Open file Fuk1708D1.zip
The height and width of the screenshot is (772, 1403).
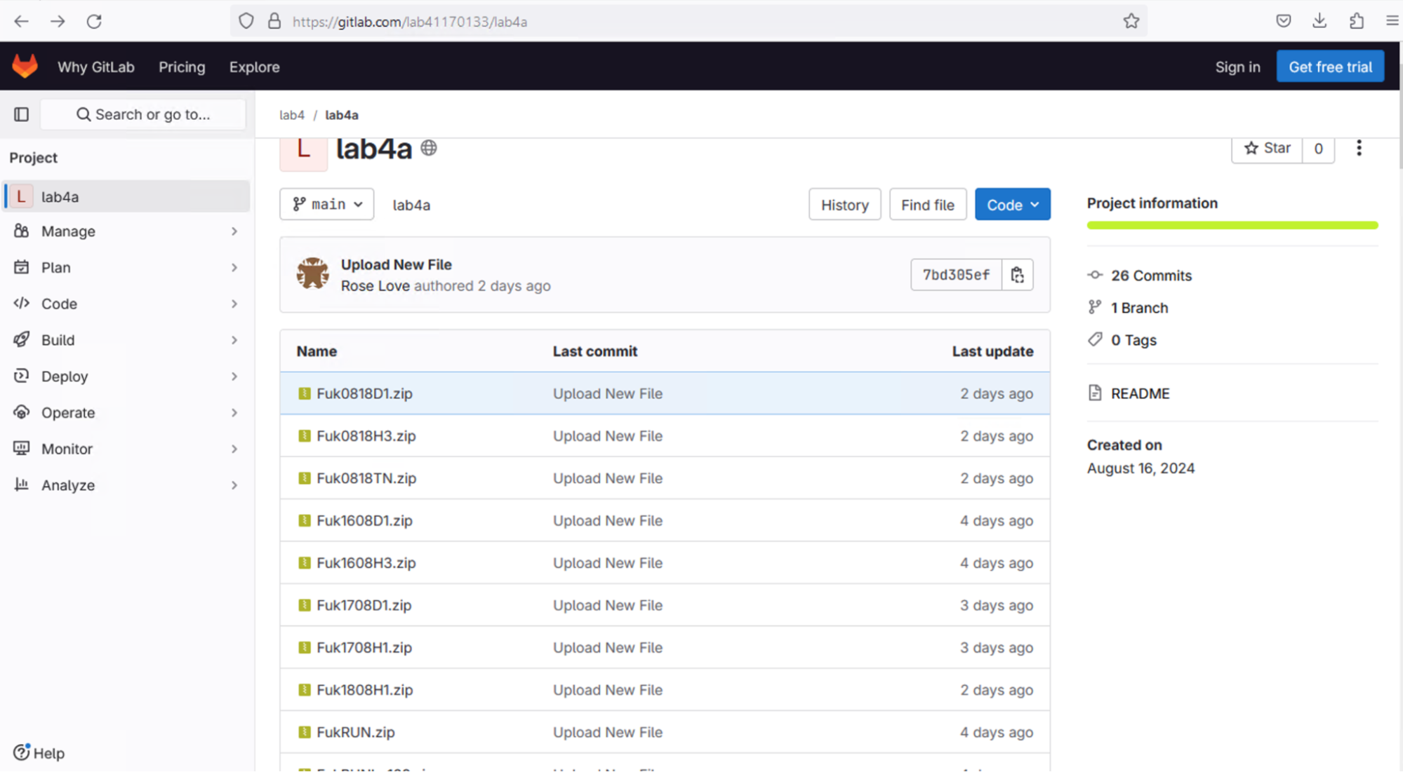point(364,605)
